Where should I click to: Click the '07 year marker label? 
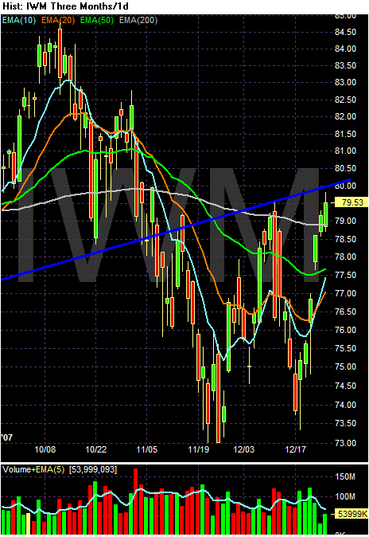click(x=7, y=437)
